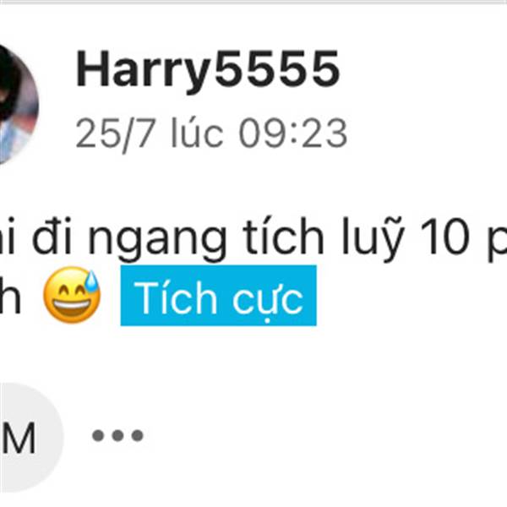Open the three-dot more options menu
507x507 pixels.
[117, 435]
